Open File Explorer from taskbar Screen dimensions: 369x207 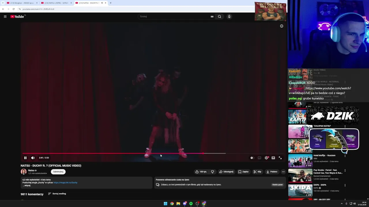[178, 204]
